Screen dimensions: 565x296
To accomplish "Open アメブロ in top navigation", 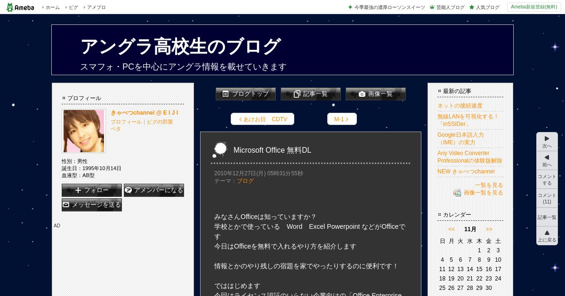I will pyautogui.click(x=96, y=8).
